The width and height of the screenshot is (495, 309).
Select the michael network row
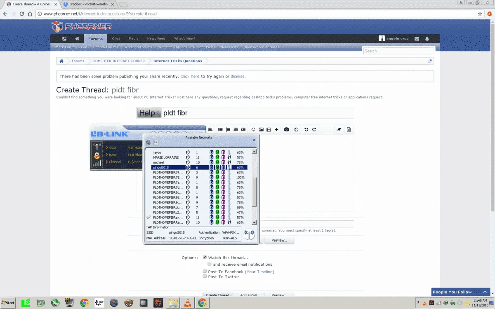point(199,162)
